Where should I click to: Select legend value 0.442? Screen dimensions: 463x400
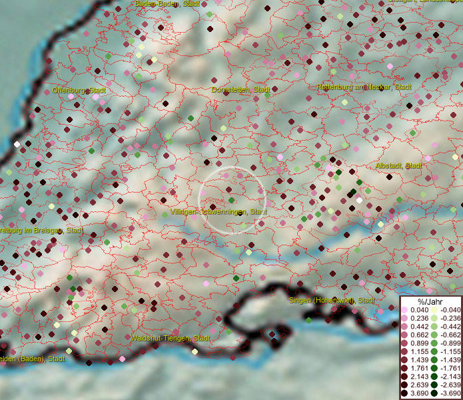[419, 327]
